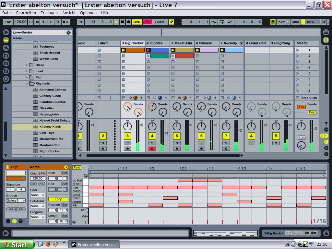
Task: Click the 120.00 tempo field
Action: [20, 22]
